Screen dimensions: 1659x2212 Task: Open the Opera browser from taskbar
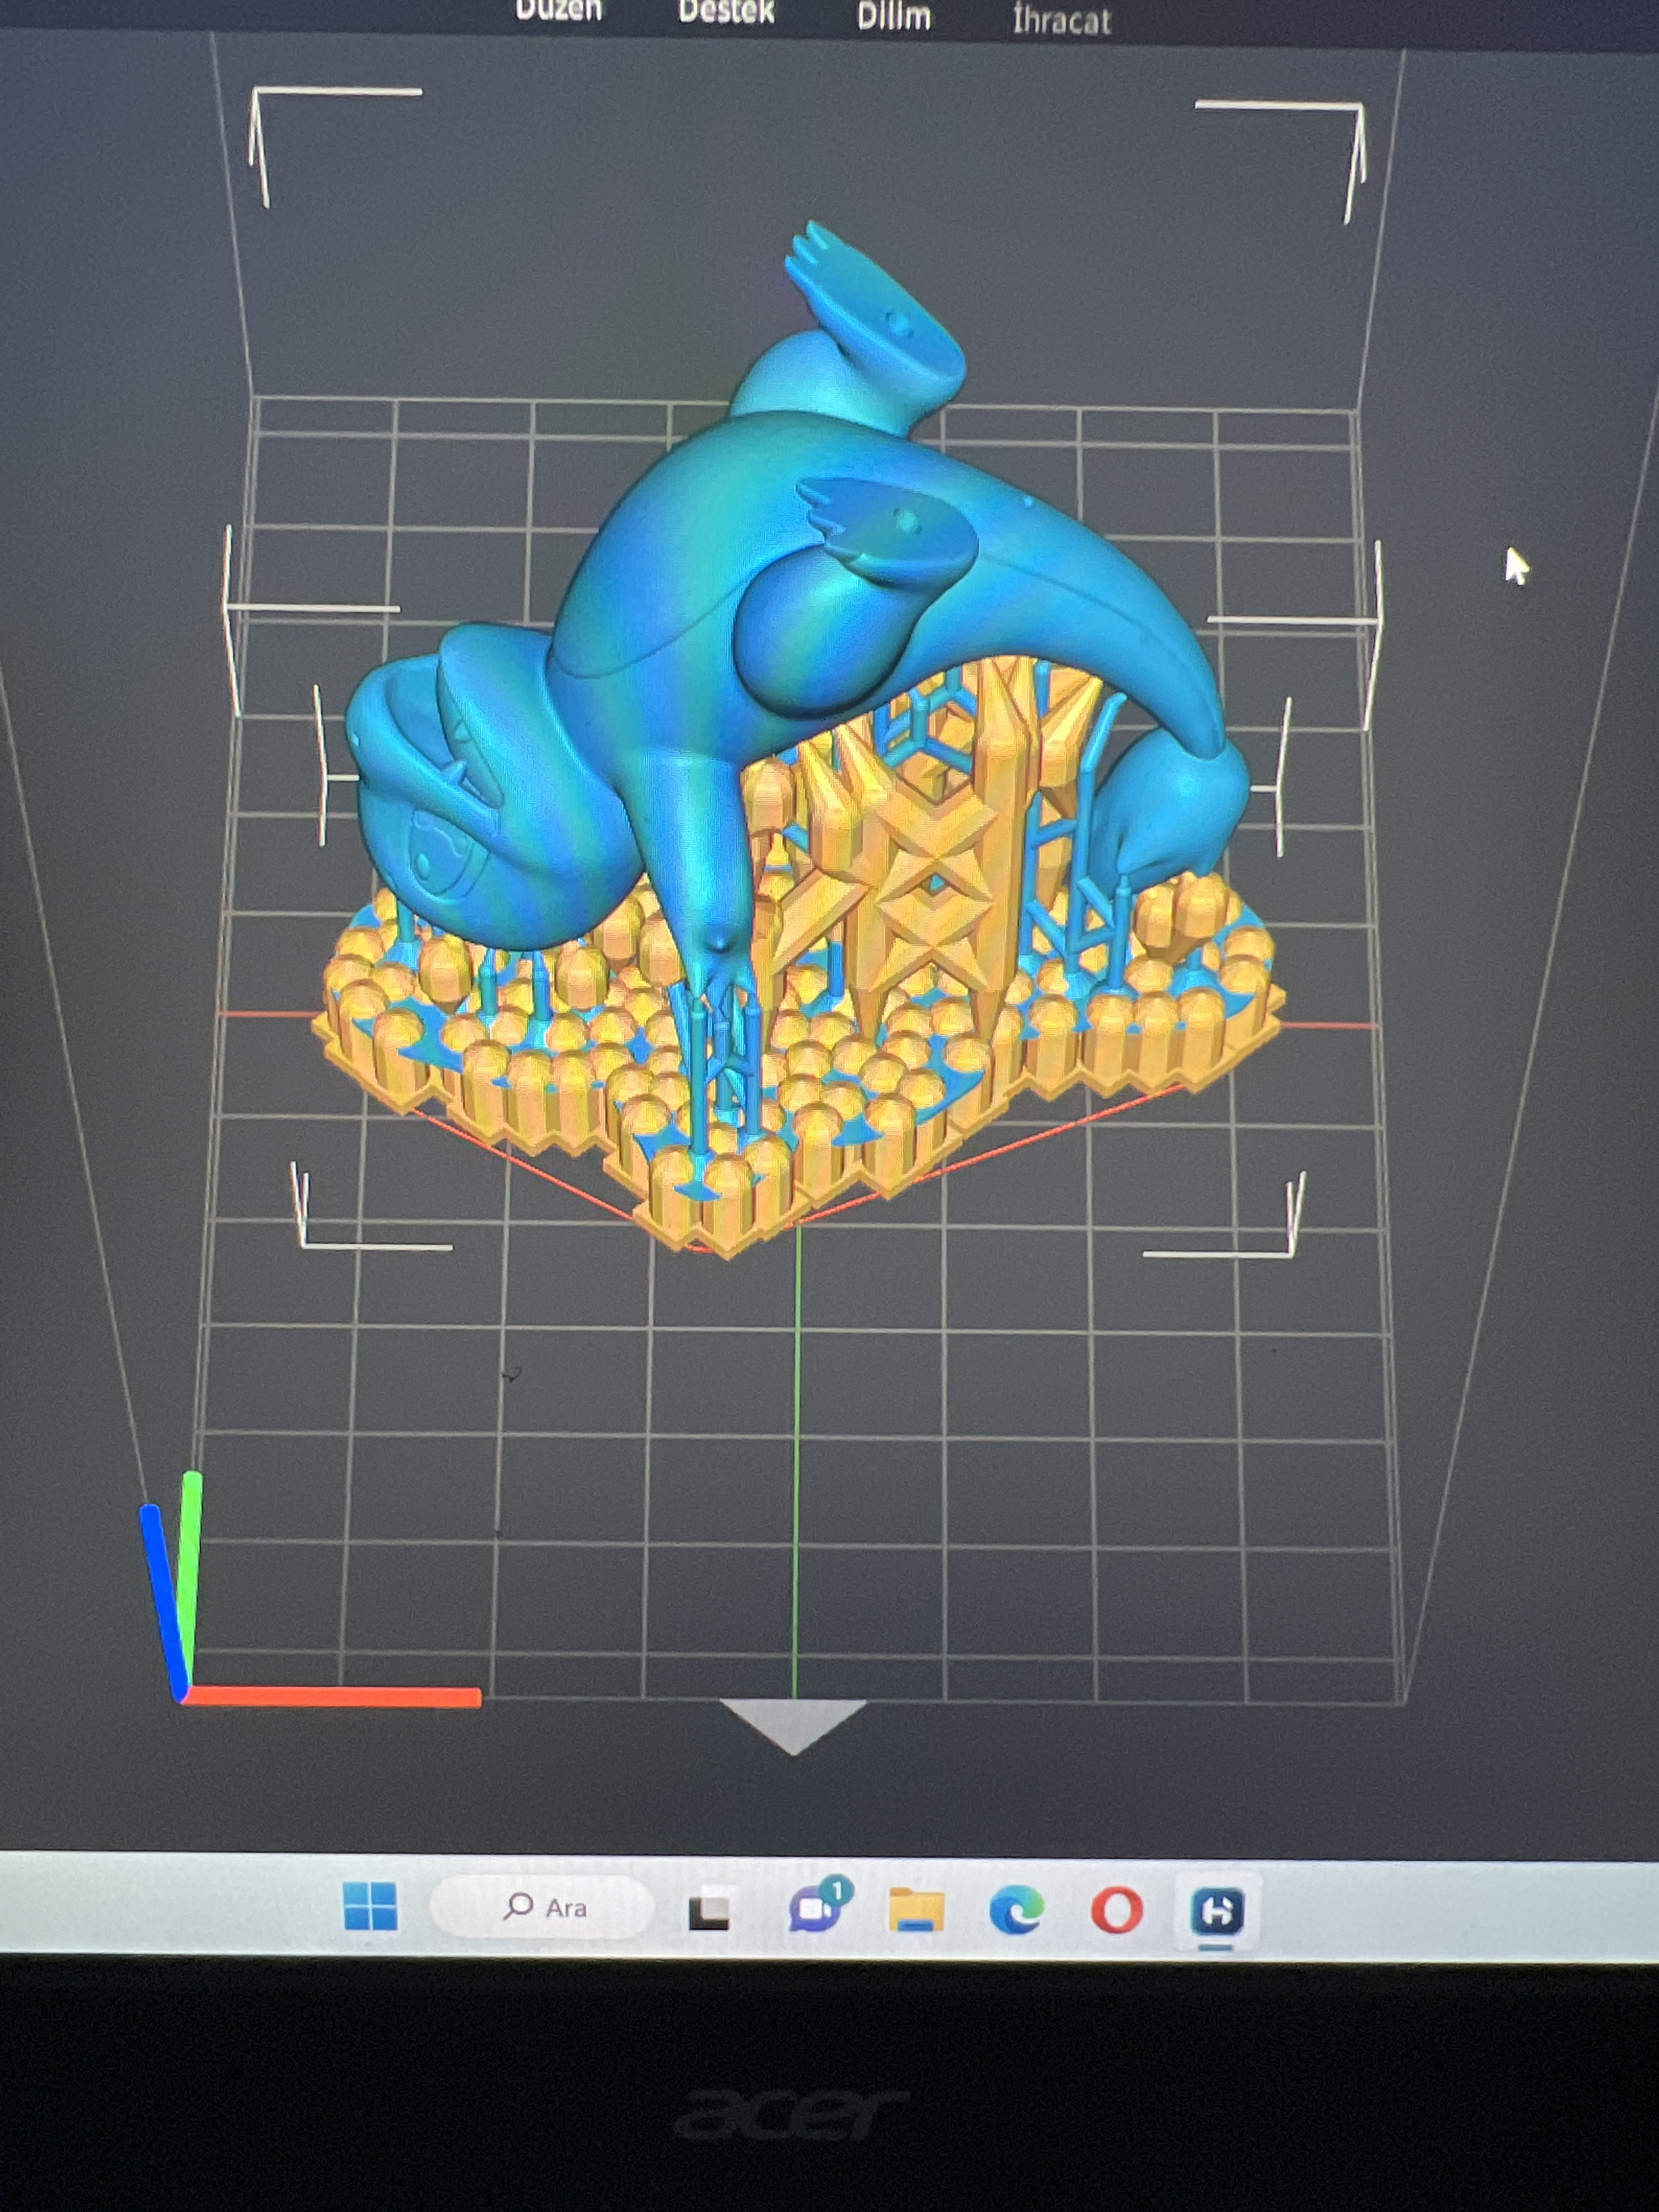tap(1116, 1911)
